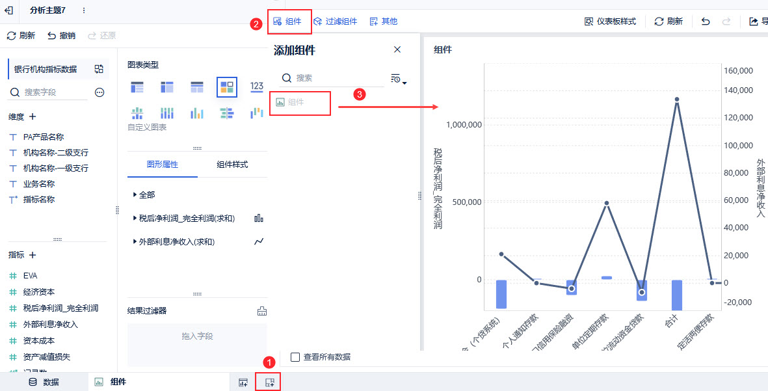Click the 拖入字段 filter drop area
This screenshot has width=768, height=391.
pyautogui.click(x=197, y=344)
